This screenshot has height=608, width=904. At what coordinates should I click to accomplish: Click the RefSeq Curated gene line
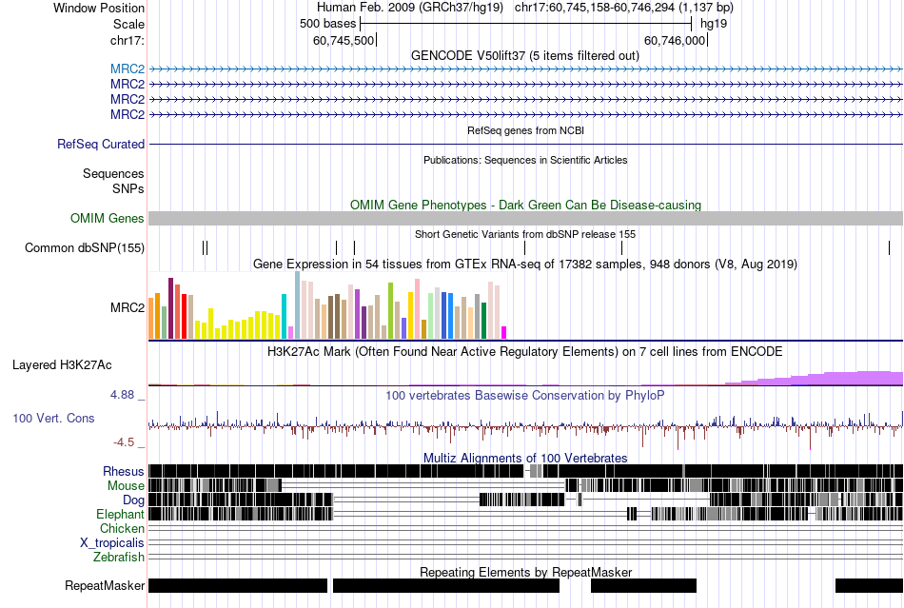coord(526,144)
